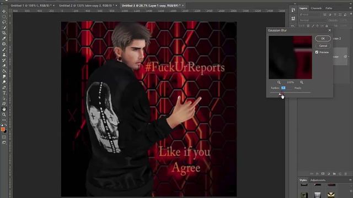
Task: Select the Styles tab
Action: pos(303,180)
